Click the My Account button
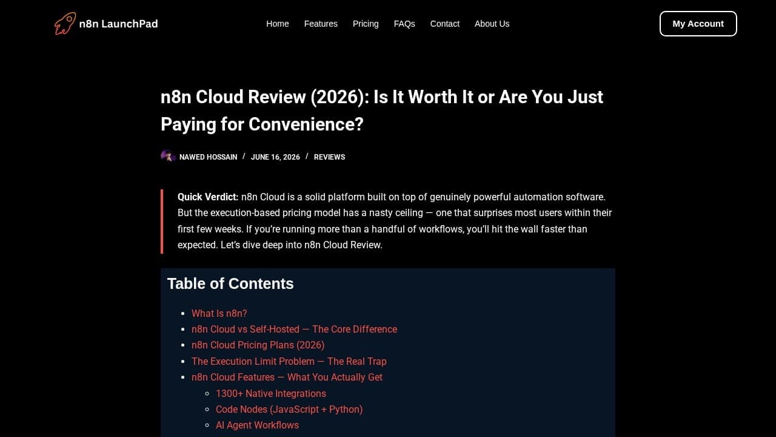Viewport: 776px width, 437px height. 698,24
